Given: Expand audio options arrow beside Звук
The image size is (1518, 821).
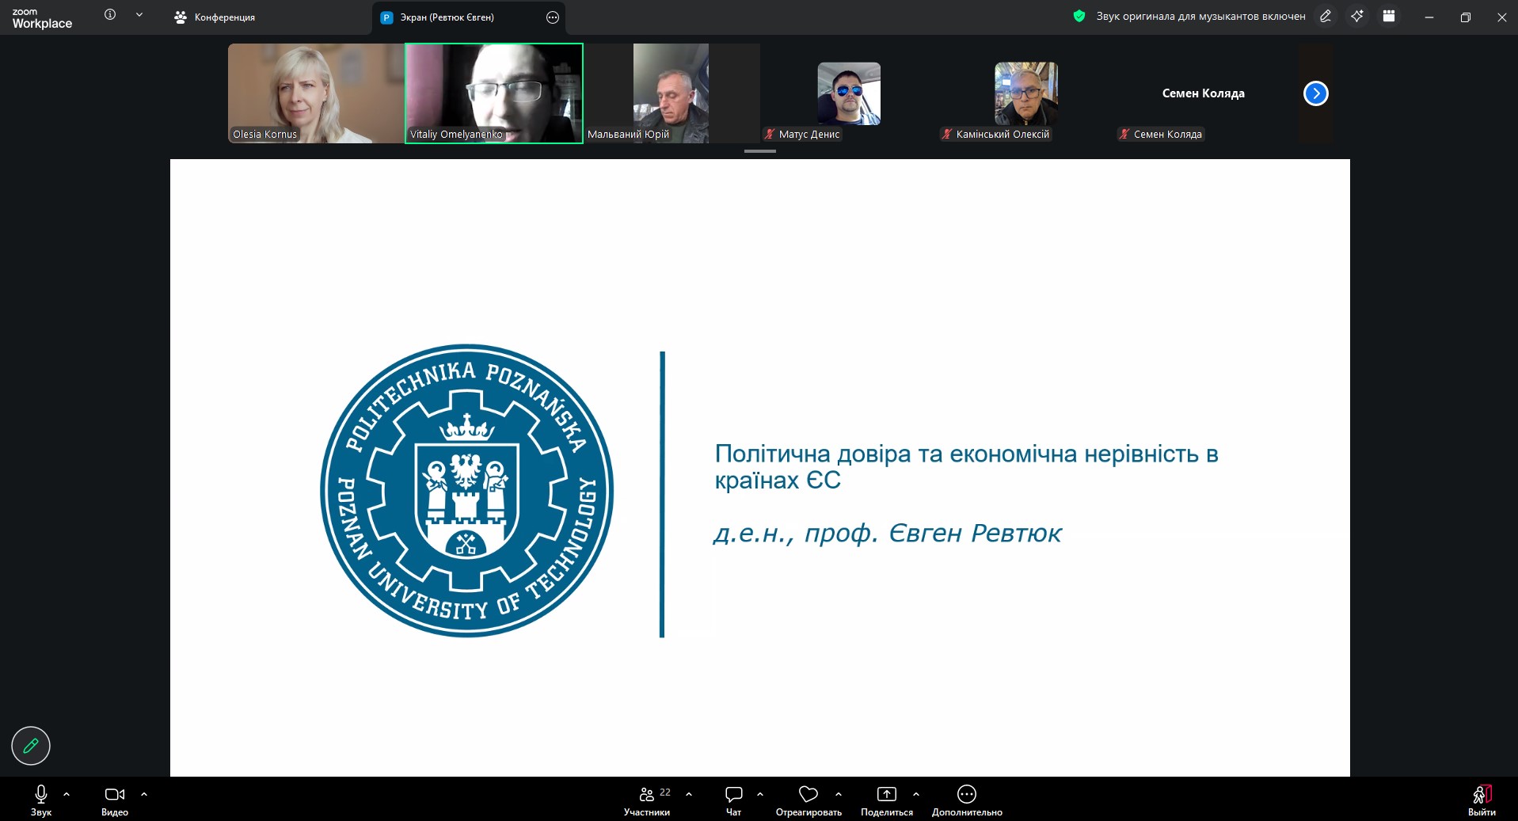Looking at the screenshot, I should (x=67, y=793).
